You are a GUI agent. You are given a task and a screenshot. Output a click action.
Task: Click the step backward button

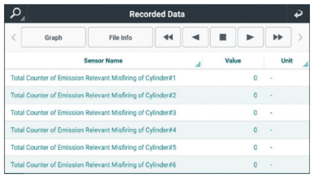196,37
